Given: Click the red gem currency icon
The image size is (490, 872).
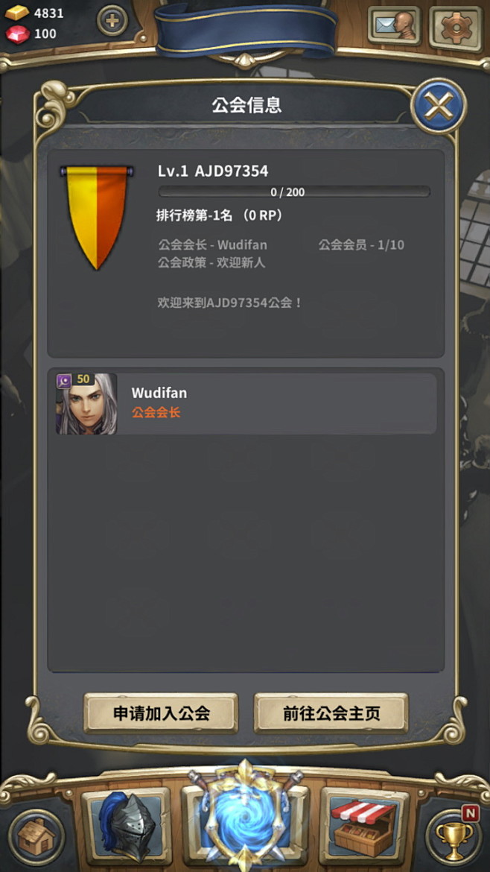Looking at the screenshot, I should coord(17,34).
